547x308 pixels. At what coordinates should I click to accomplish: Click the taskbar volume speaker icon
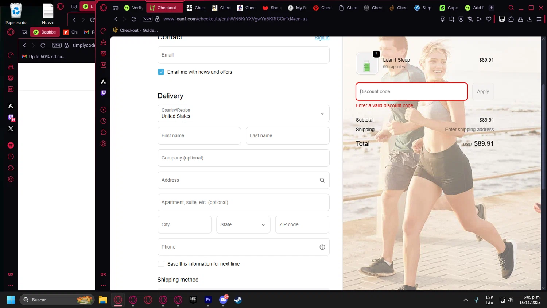[x=511, y=300]
